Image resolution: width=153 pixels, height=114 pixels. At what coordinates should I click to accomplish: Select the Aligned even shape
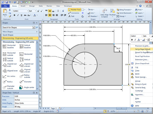pos(10,71)
